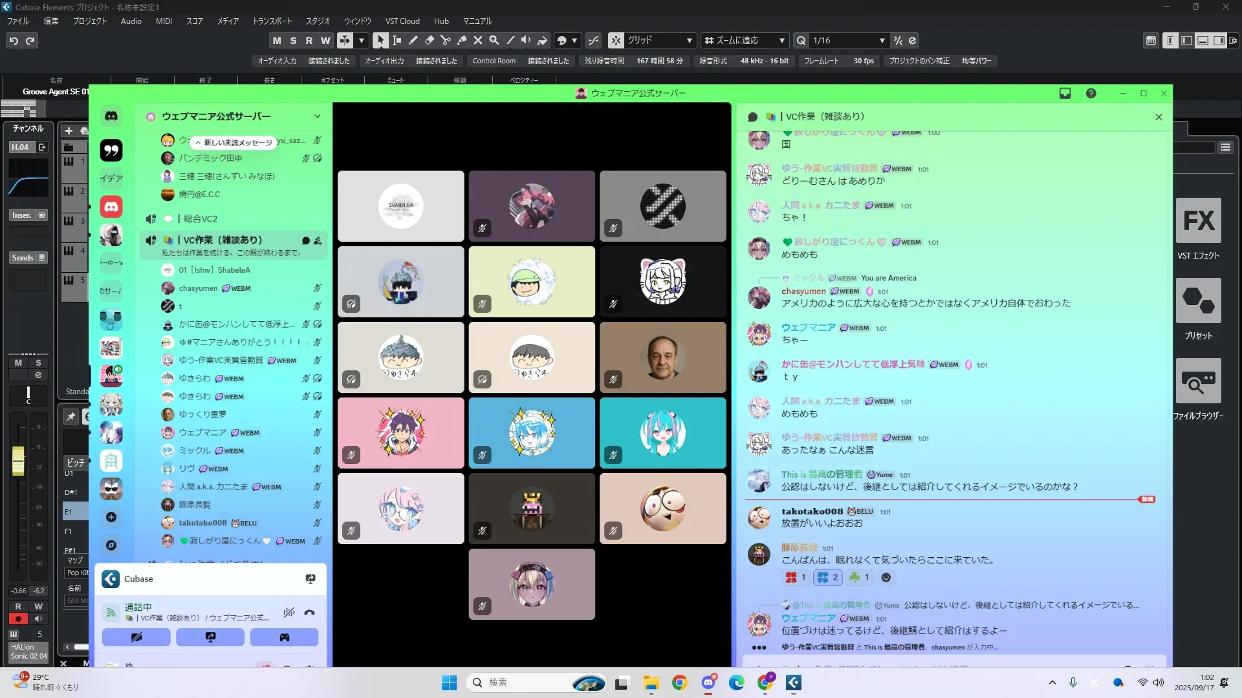The height and width of the screenshot is (698, 1242).
Task: Click the Cubase channel volume fader
Action: (x=18, y=460)
